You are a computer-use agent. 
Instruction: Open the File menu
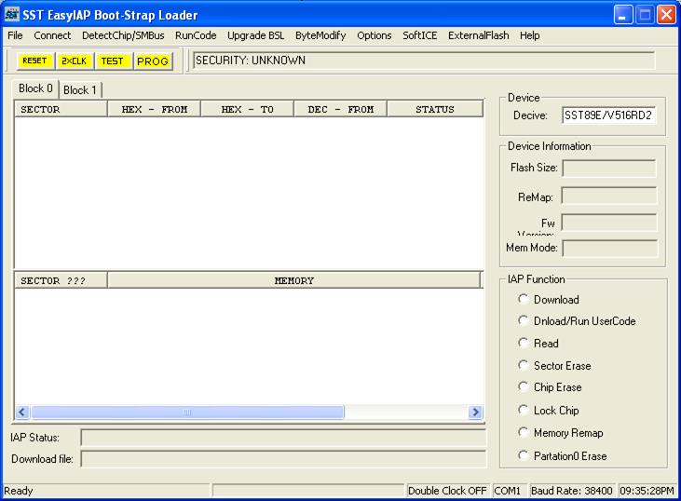(15, 35)
